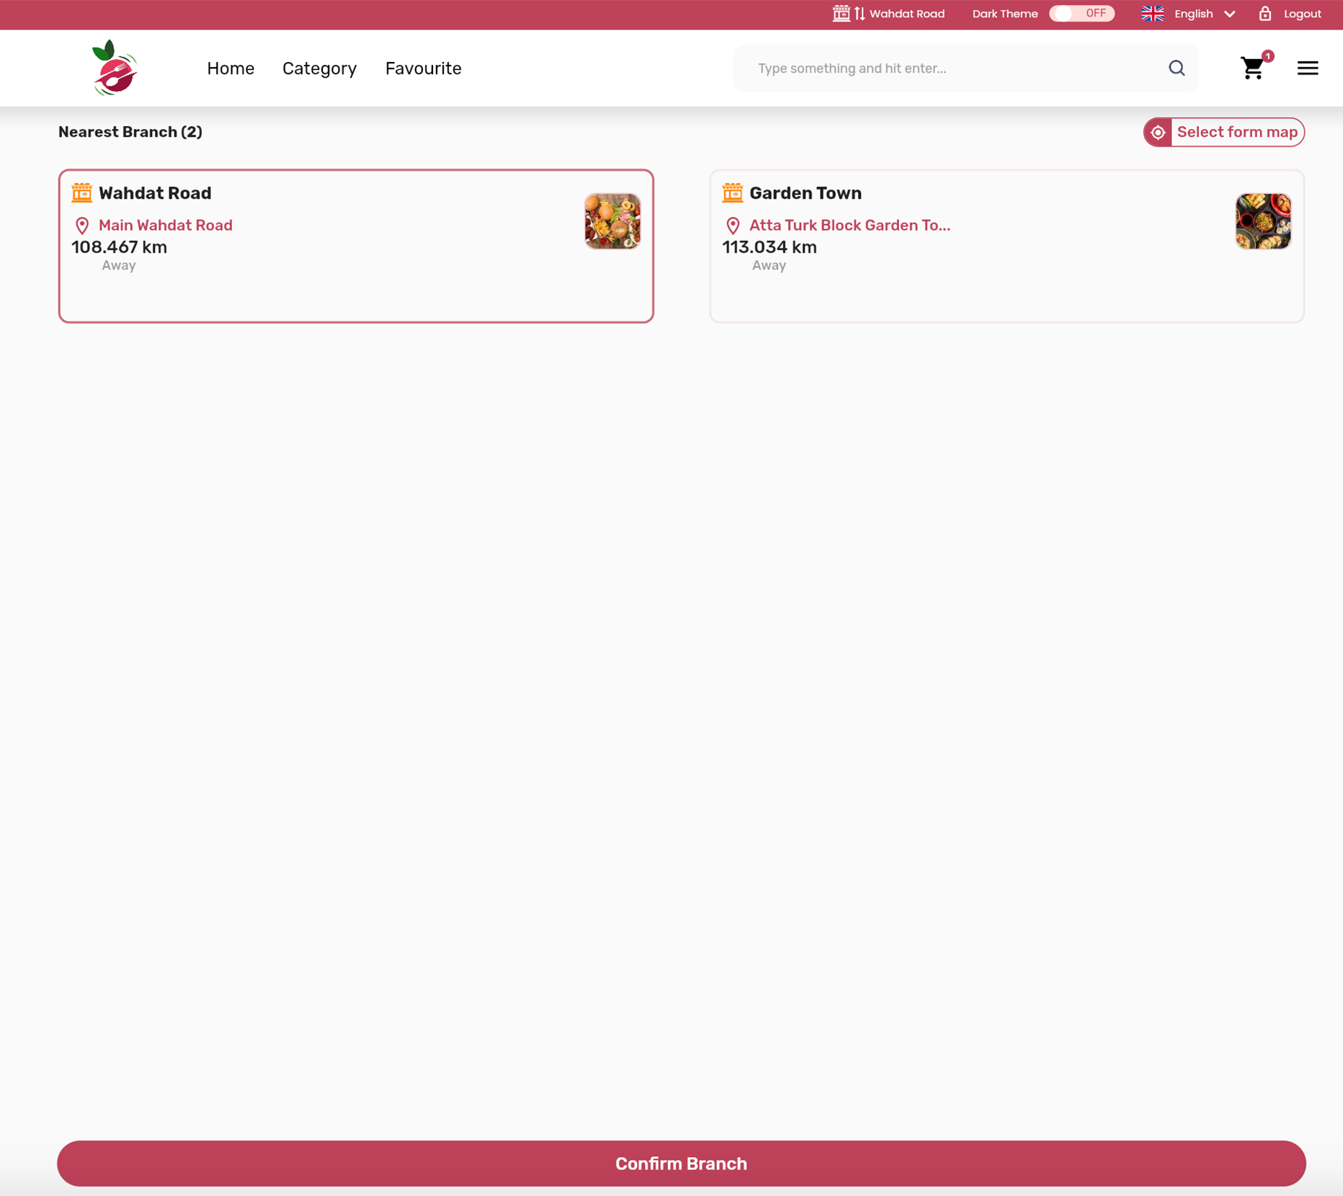
Task: Go to the Category page
Action: coord(319,68)
